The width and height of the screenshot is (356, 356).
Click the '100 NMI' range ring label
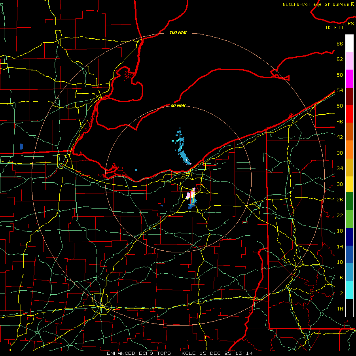coord(178,33)
